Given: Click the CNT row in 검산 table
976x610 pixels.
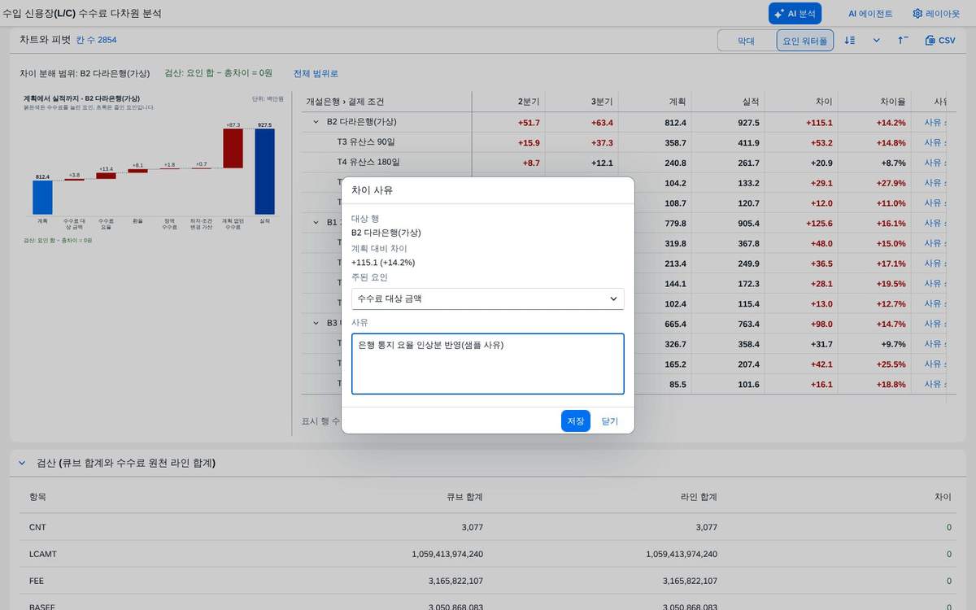Looking at the screenshot, I should pyautogui.click(x=488, y=528).
